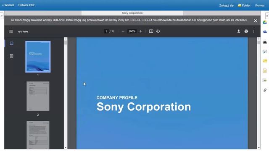
Task: Show the page thumbnails view icon
Action: click(x=11, y=43)
